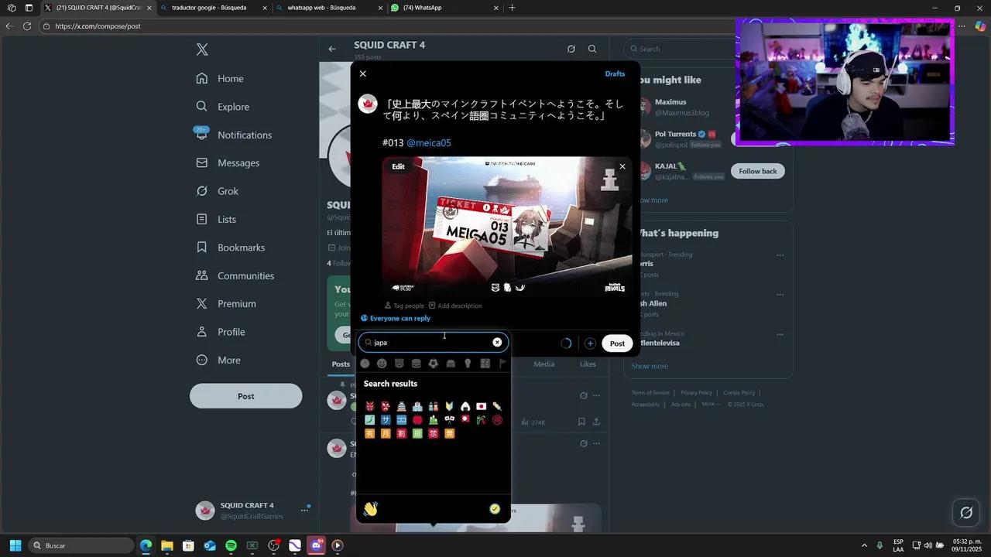Image resolution: width=991 pixels, height=557 pixels.
Task: Open the food & drink emoji category
Action: pos(416,363)
